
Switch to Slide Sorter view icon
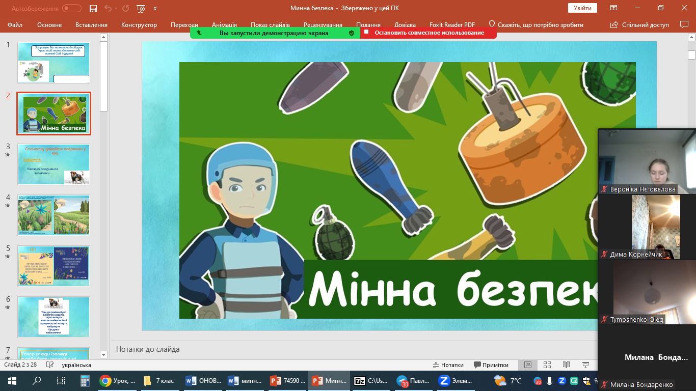(x=547, y=365)
